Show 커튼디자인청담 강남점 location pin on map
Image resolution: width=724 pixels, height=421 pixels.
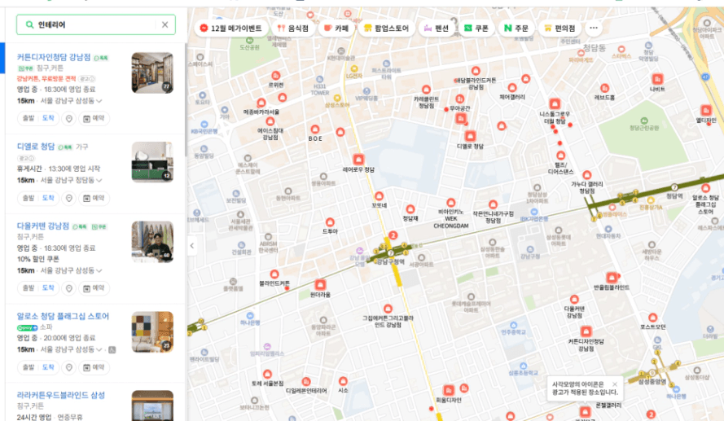point(68,119)
